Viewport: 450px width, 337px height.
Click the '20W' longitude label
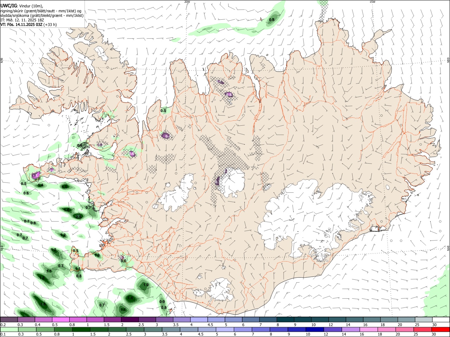[x=187, y=2]
